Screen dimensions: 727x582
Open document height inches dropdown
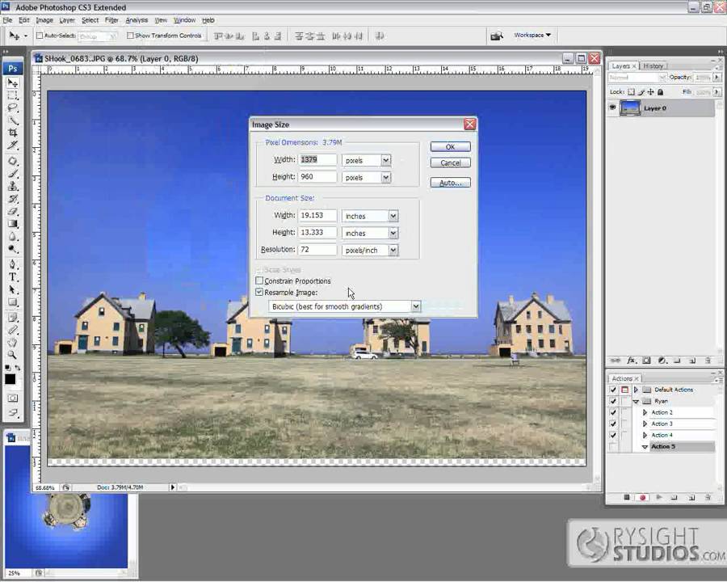tap(393, 233)
